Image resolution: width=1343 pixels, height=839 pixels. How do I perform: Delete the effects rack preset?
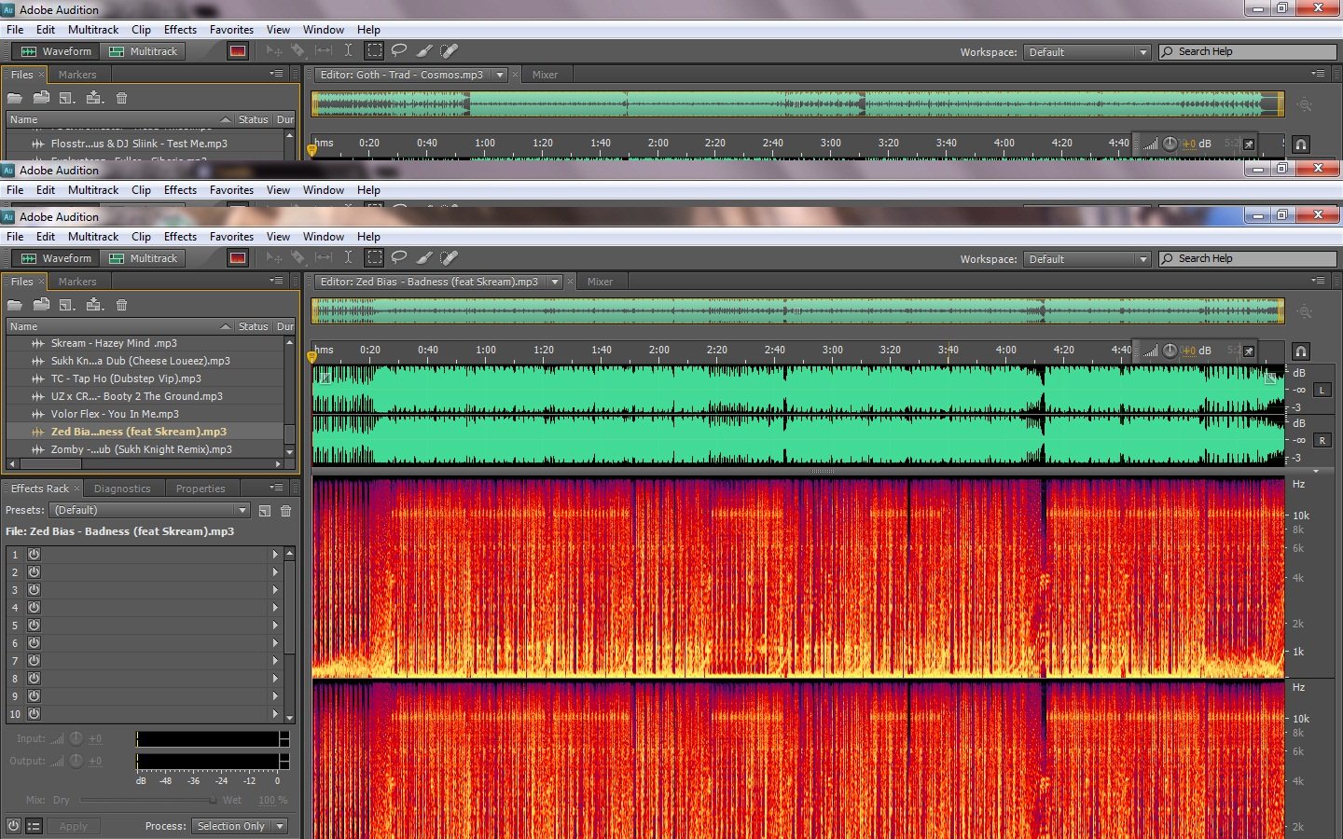point(286,511)
